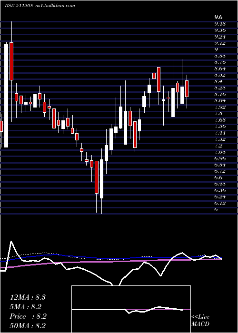The height and width of the screenshot is (333, 238).
Task: Click the '12MA : 8.3' readout
Action: [x=28, y=297]
